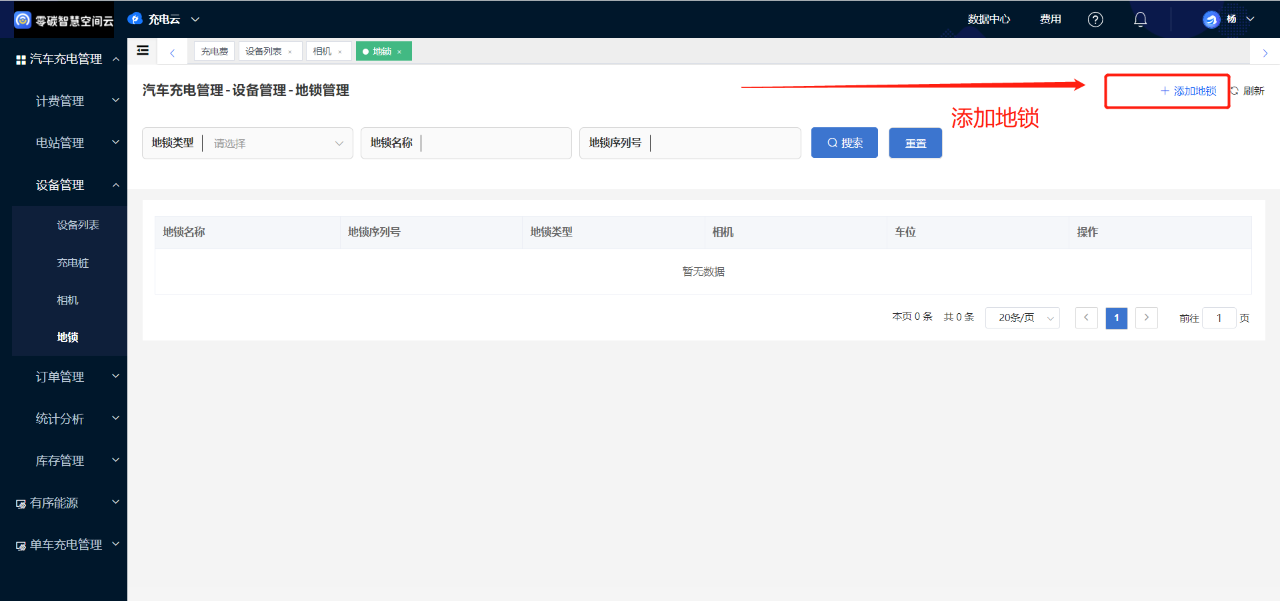
Task: Expand the 计费管理 sidebar menu
Action: click(x=63, y=101)
